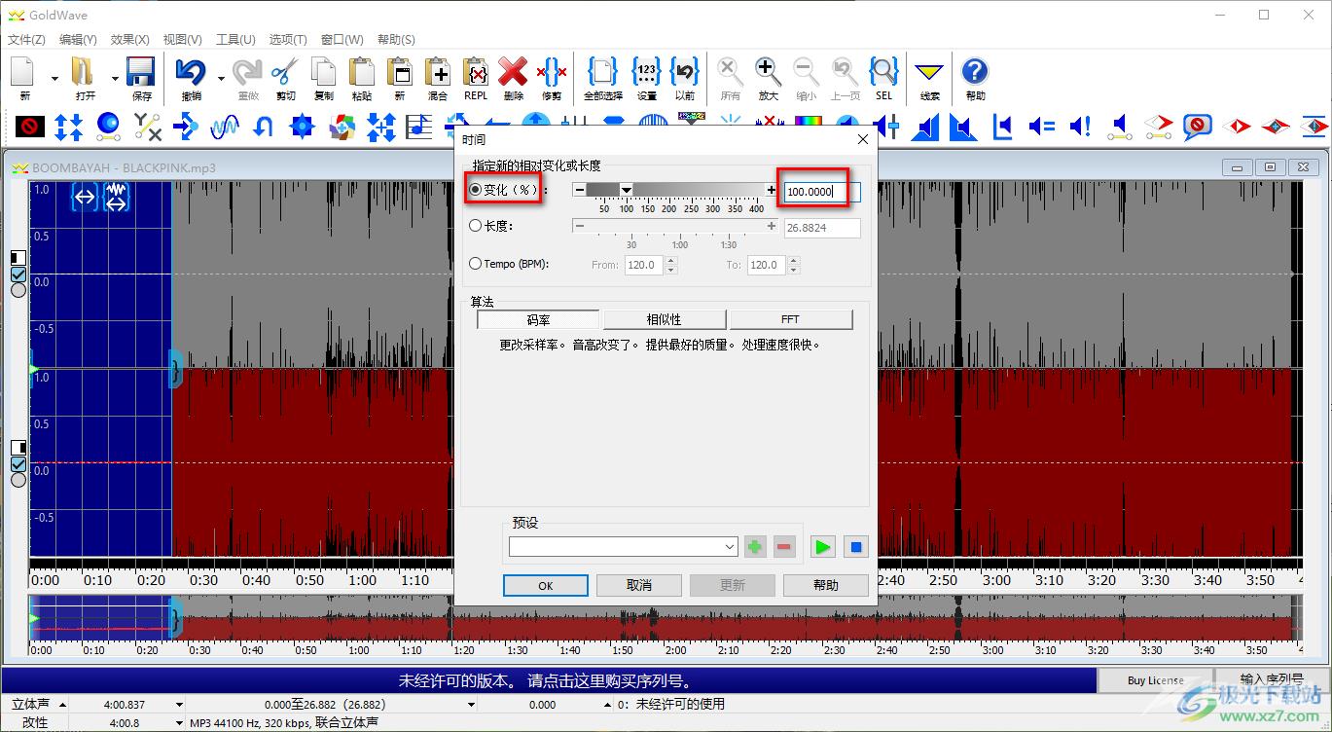Click the plus button of 变化 slider
The width and height of the screenshot is (1332, 732).
(x=772, y=190)
